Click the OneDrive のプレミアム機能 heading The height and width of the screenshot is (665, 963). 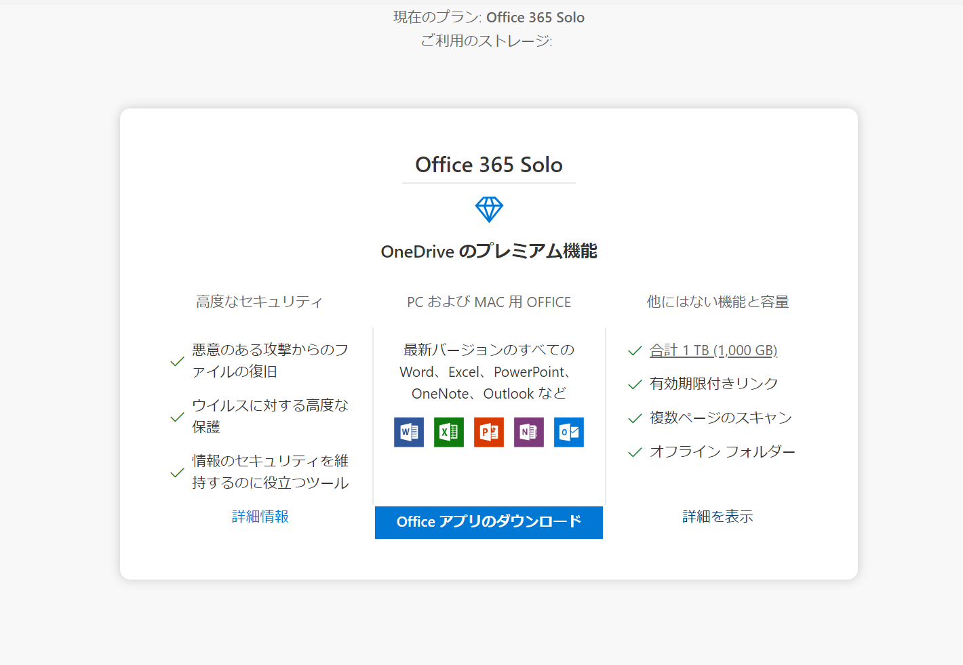point(489,251)
